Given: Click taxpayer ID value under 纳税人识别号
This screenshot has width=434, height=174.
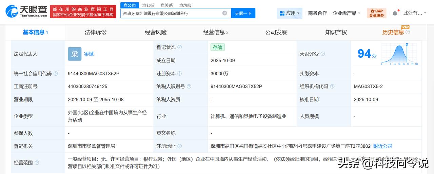Looking at the screenshot, I should coord(236,86).
